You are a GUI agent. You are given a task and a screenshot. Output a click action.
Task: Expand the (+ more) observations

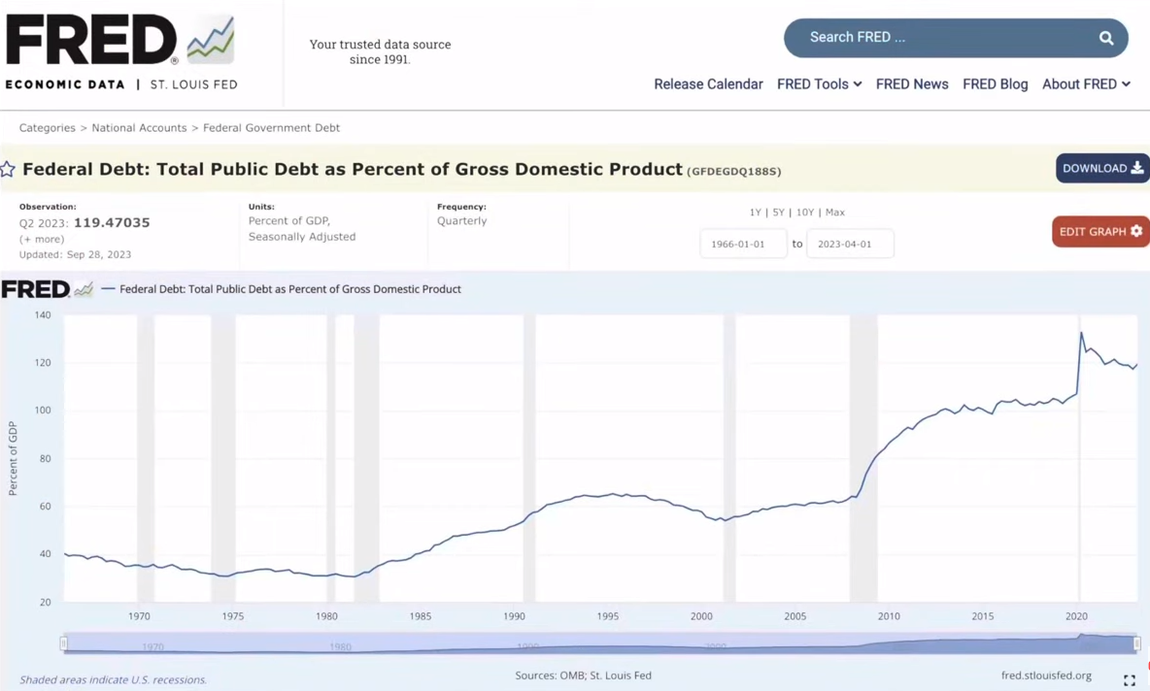pos(42,239)
